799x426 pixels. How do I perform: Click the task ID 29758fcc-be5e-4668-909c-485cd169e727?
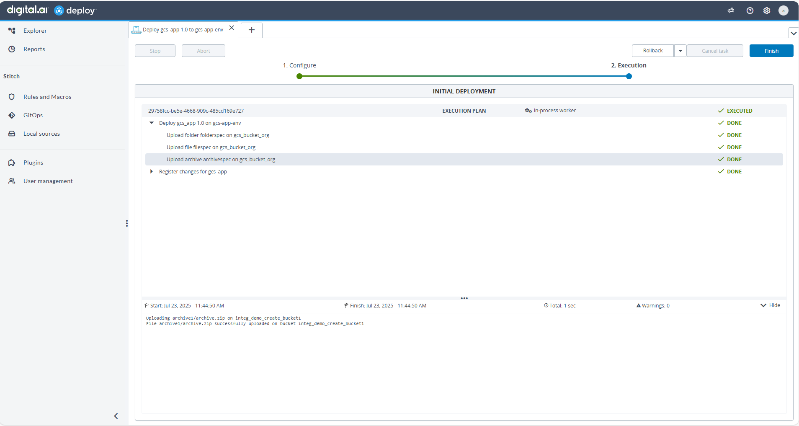click(196, 111)
